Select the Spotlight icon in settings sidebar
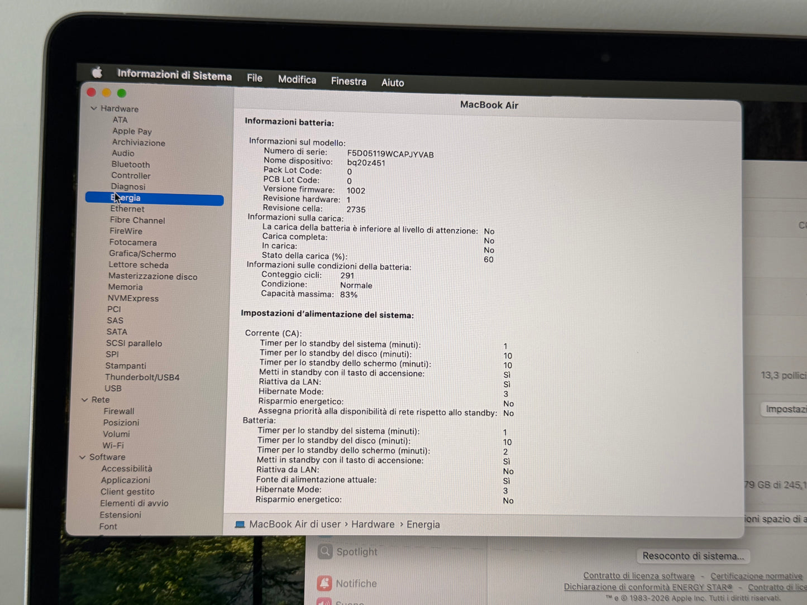The height and width of the screenshot is (605, 807). [324, 551]
